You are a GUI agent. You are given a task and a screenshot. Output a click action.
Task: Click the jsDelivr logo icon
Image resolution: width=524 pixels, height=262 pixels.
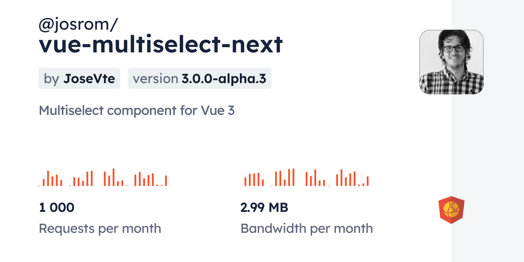[x=451, y=210]
